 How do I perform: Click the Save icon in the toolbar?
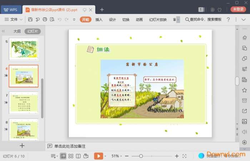pyautogui.click(x=30, y=19)
